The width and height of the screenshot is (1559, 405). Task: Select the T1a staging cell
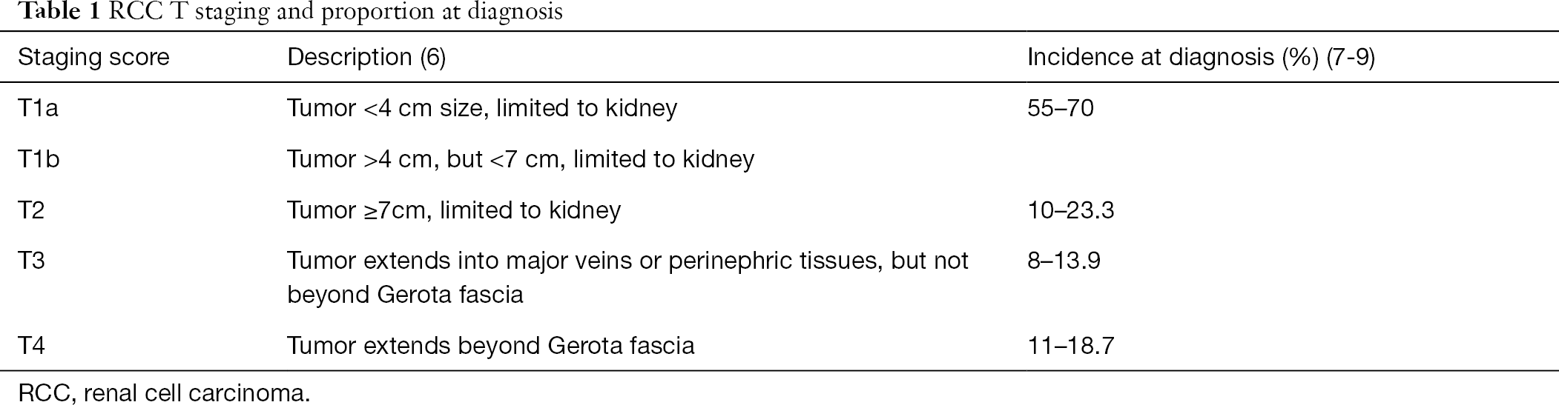pyautogui.click(x=38, y=108)
